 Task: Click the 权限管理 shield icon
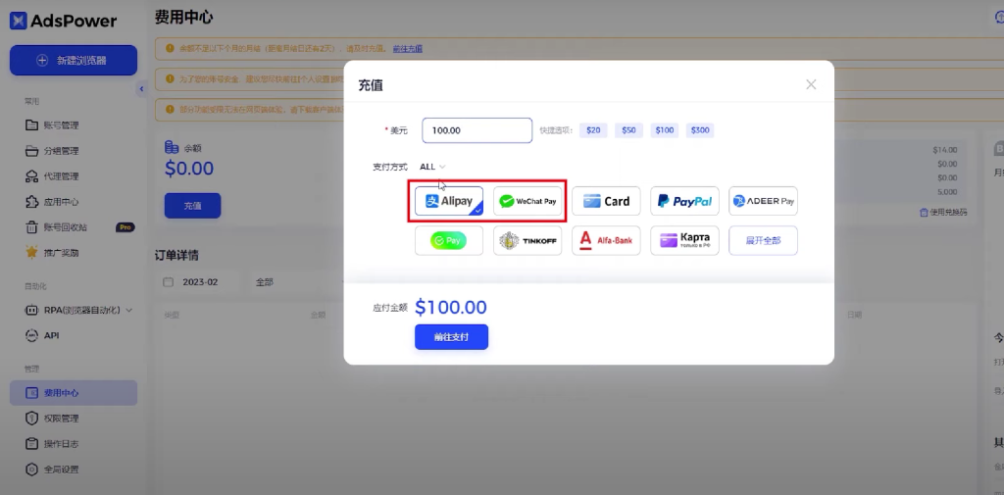[31, 419]
